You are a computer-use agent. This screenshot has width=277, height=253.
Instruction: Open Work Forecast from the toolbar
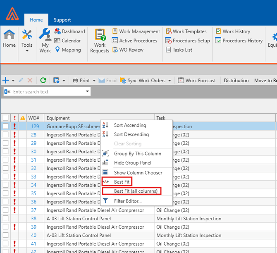click(197, 81)
